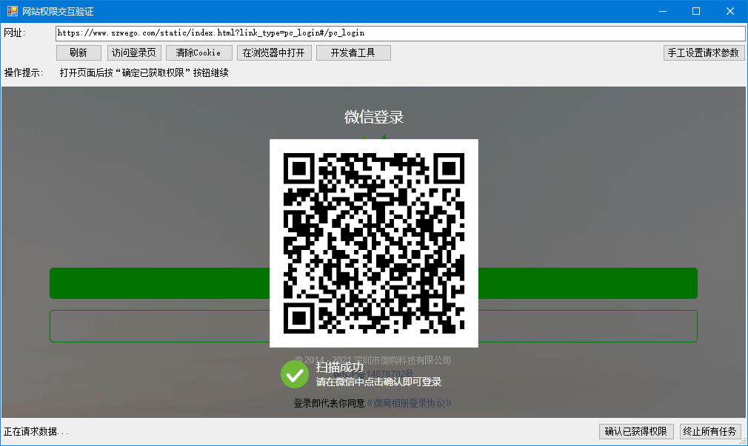Click the green 扫描成功 checkmark icon
The height and width of the screenshot is (446, 748).
(x=294, y=374)
